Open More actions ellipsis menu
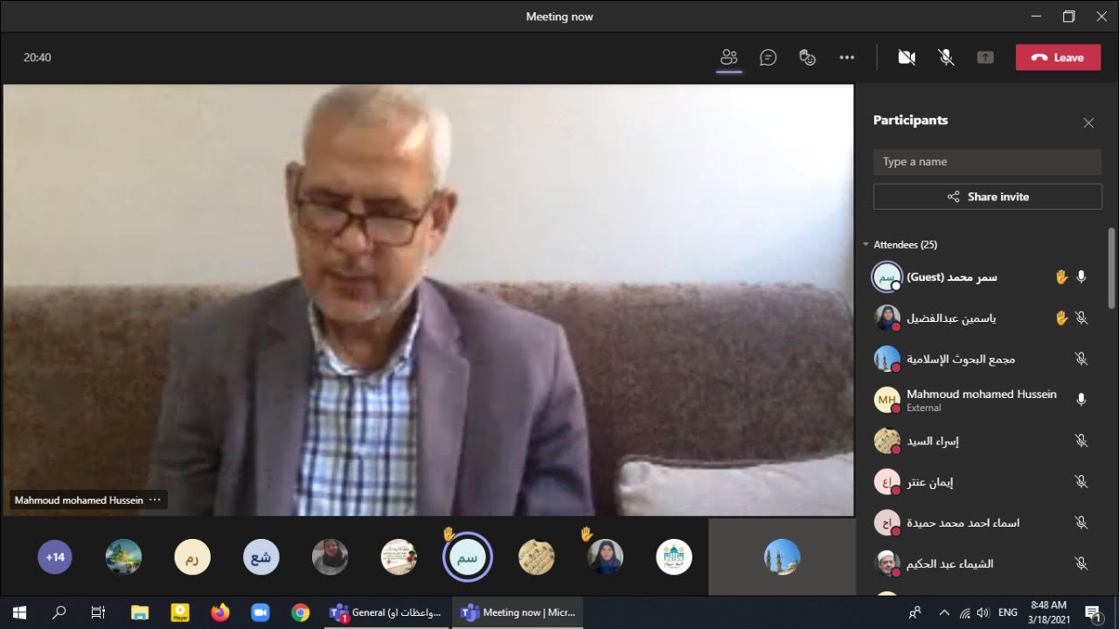The image size is (1119, 629). [x=846, y=58]
